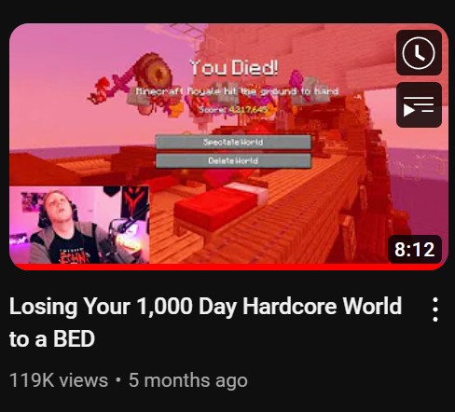Click the streamer webcam overlay in thumbnail

point(79,225)
